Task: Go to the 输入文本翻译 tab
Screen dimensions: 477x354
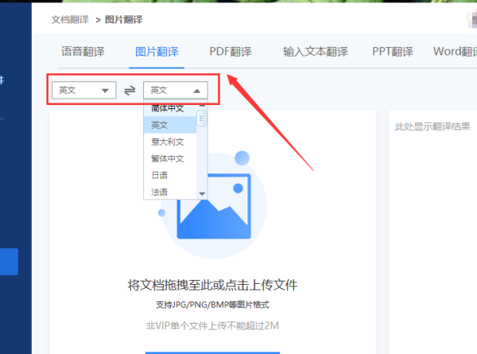Action: 315,52
